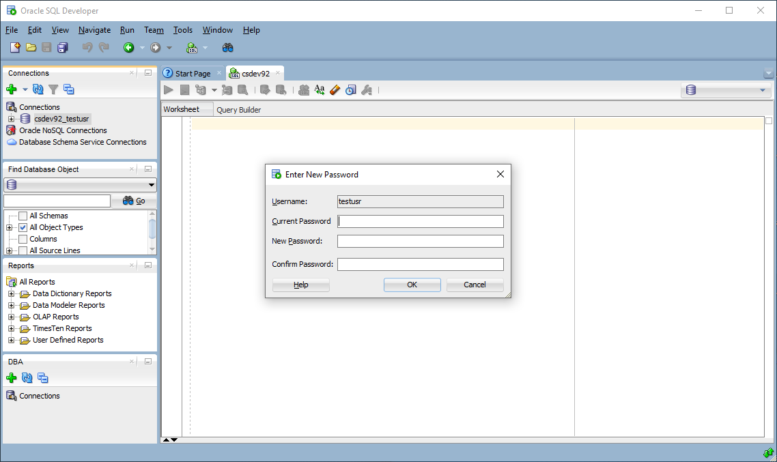
Task: Open the Tools menu
Action: point(183,30)
